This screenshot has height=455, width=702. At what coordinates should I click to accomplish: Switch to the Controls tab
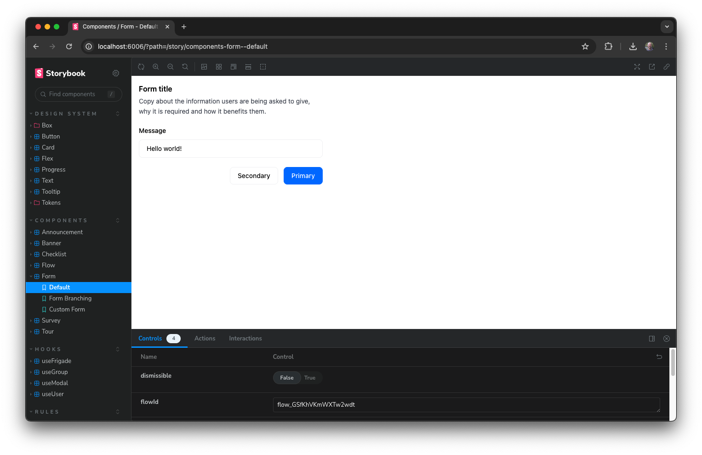159,339
